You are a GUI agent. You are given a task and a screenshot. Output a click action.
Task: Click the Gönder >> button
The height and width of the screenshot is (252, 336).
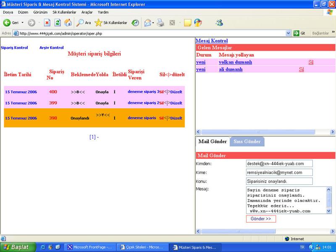click(x=261, y=219)
